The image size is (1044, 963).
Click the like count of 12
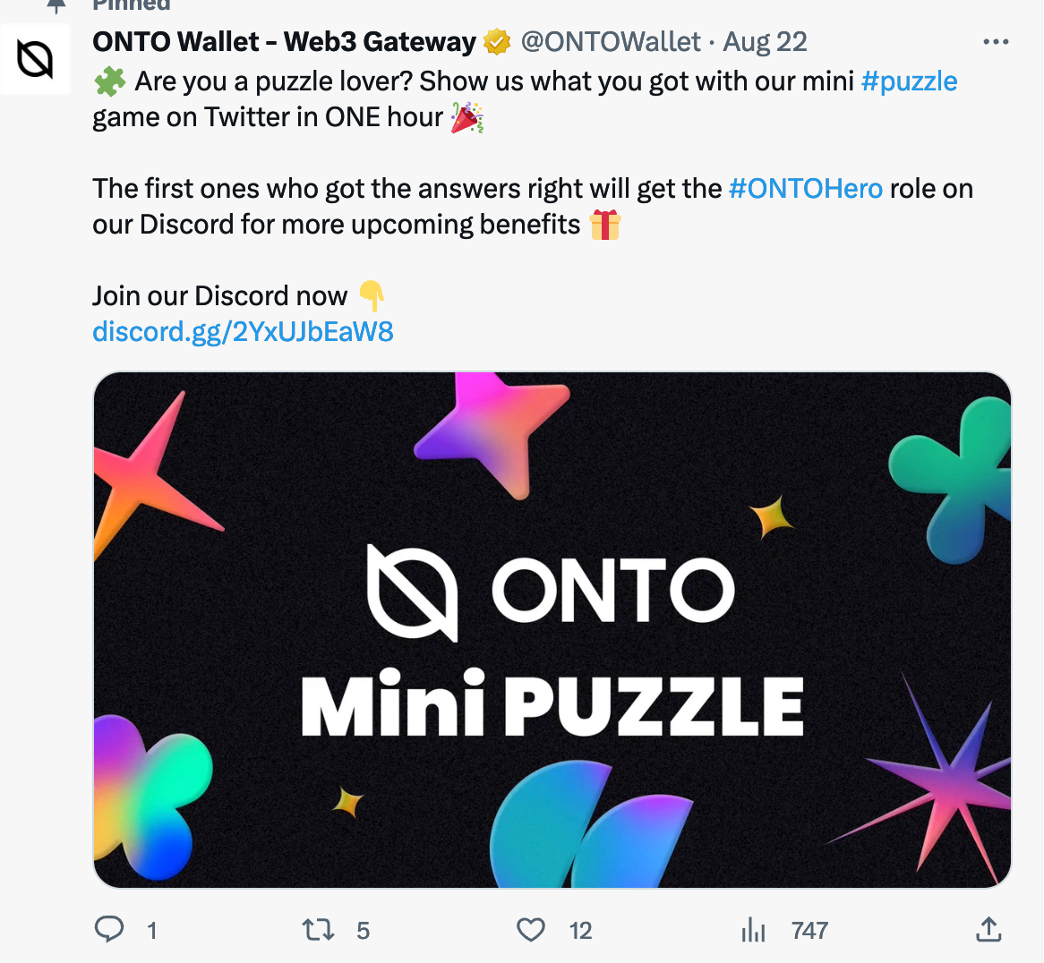580,931
